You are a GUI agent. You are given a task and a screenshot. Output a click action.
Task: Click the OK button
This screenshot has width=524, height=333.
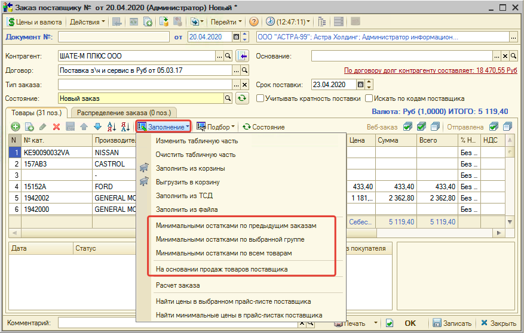[x=410, y=323]
